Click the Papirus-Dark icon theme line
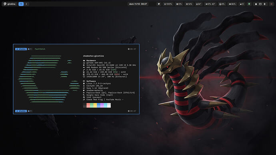Screen dimensions: 276x155 (109, 93)
